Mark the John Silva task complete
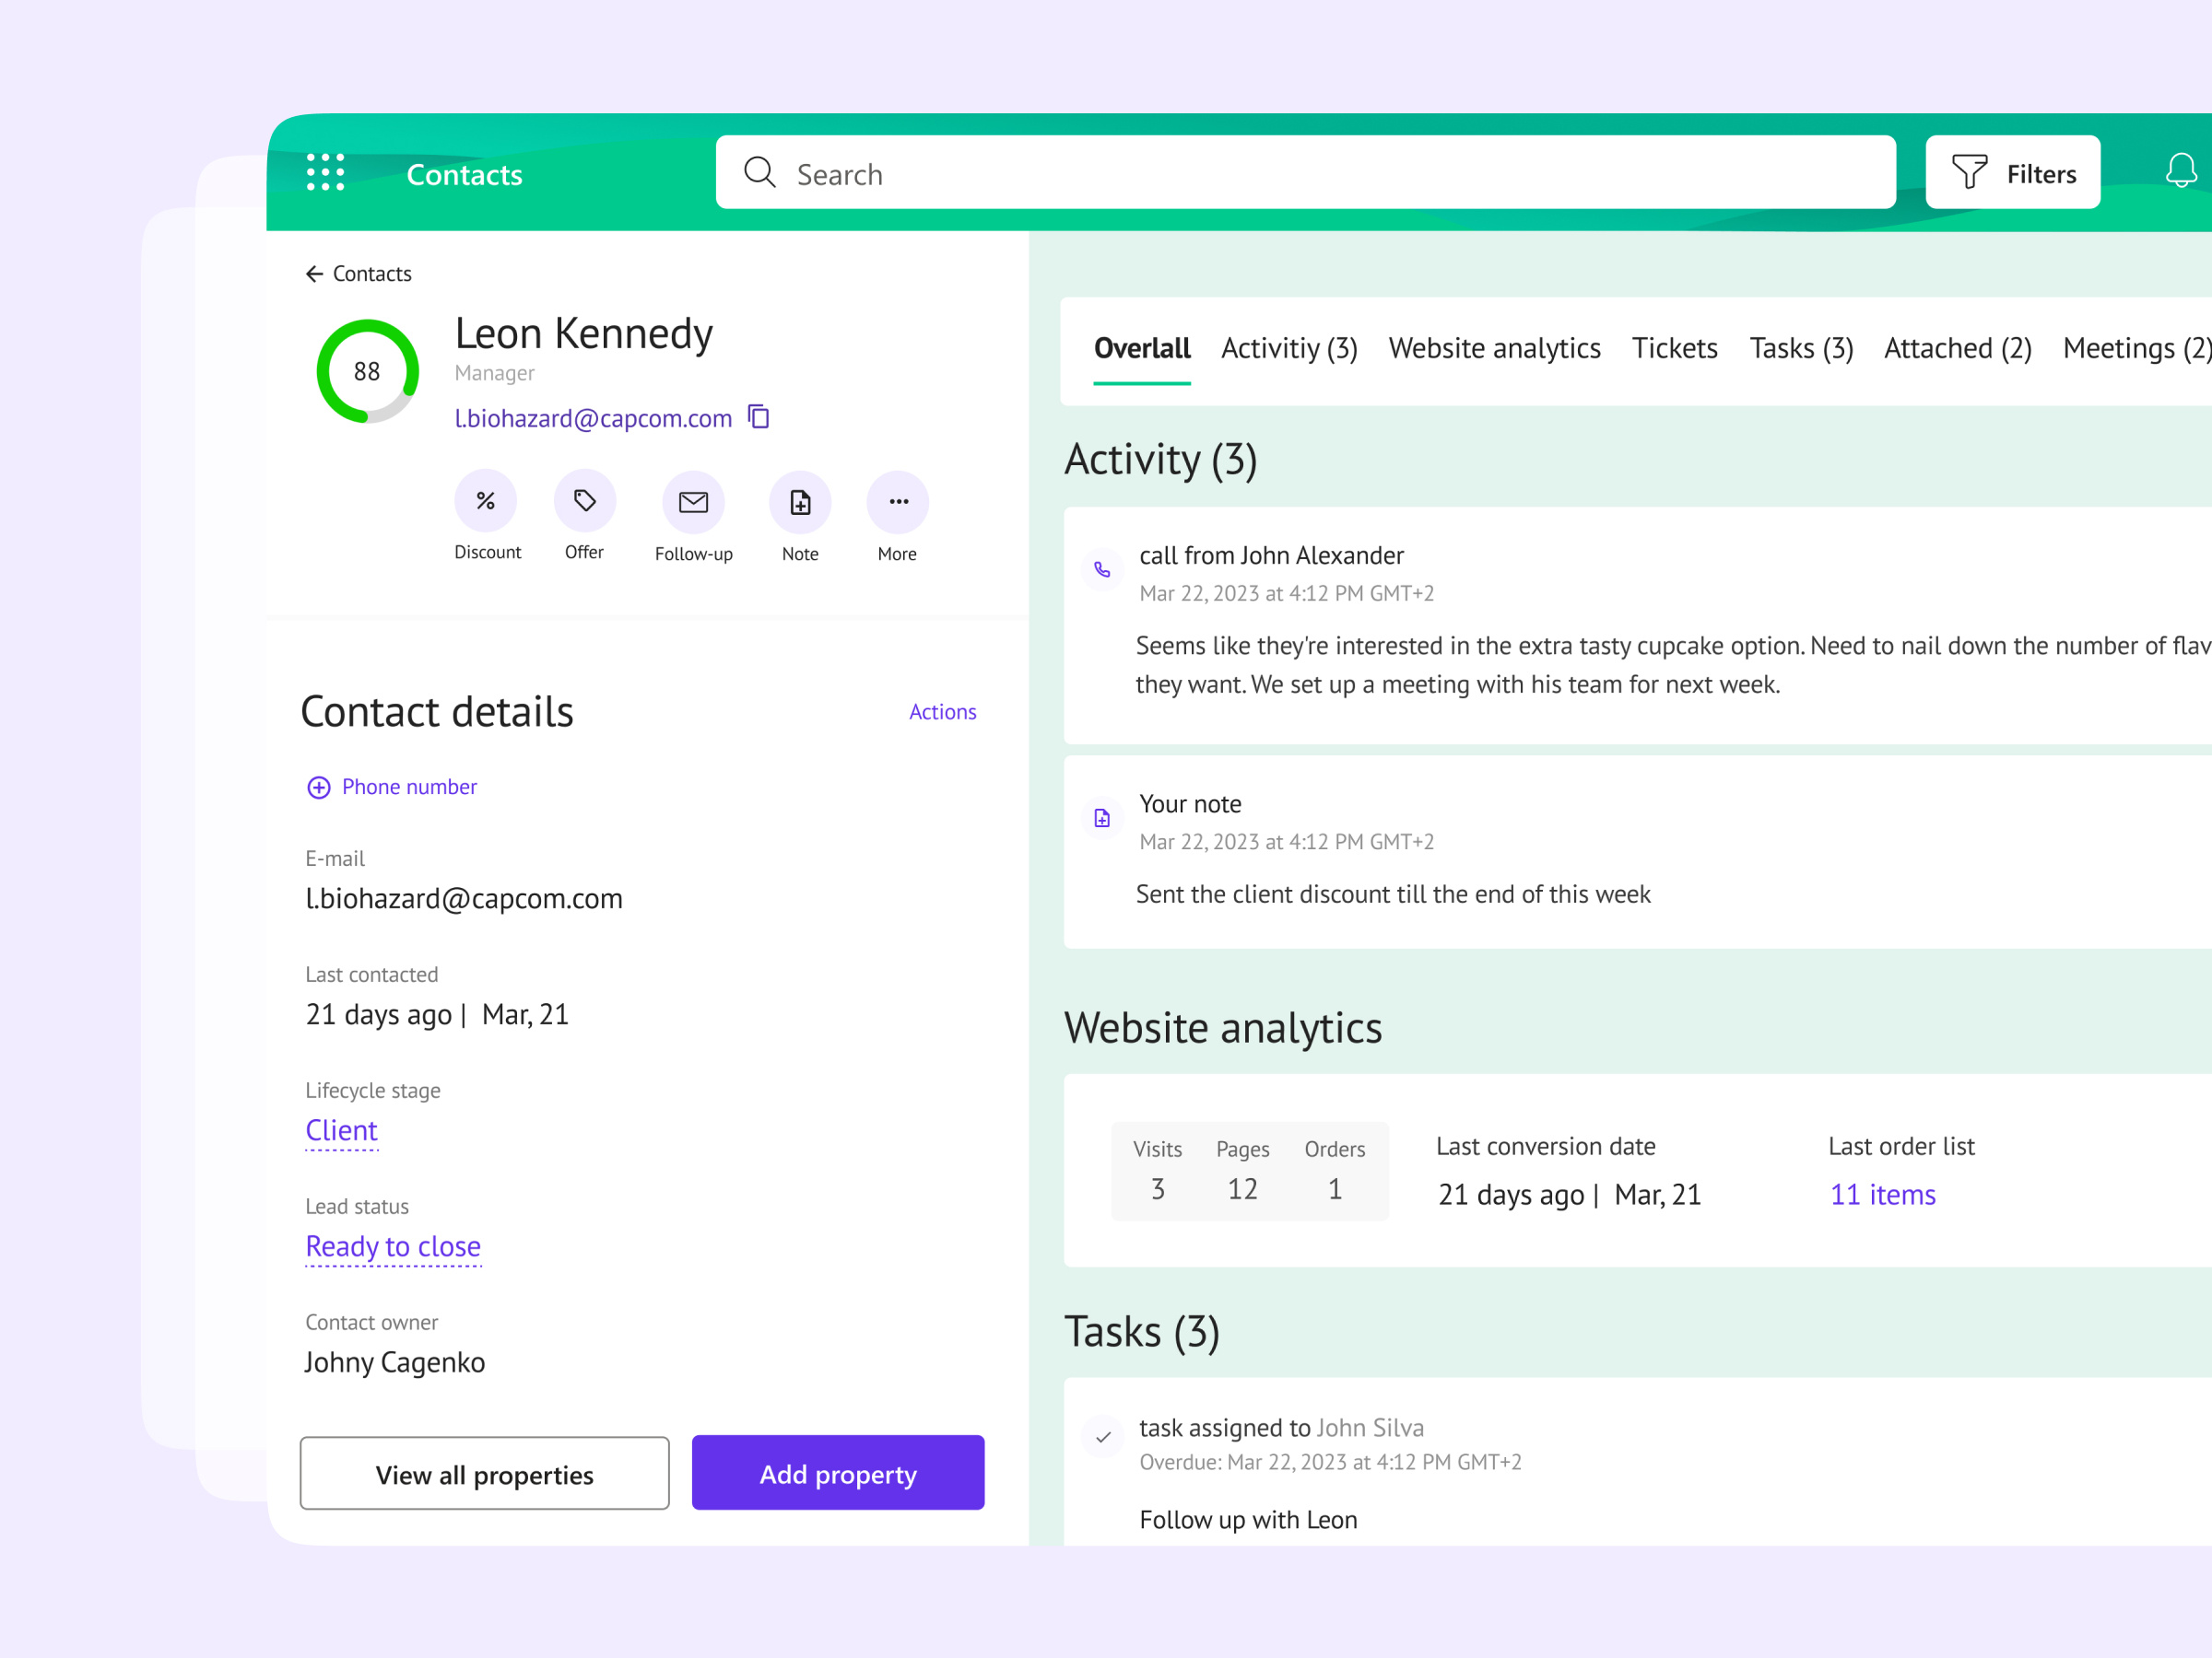Screen dimensions: 2212x1658 click(x=1103, y=1437)
